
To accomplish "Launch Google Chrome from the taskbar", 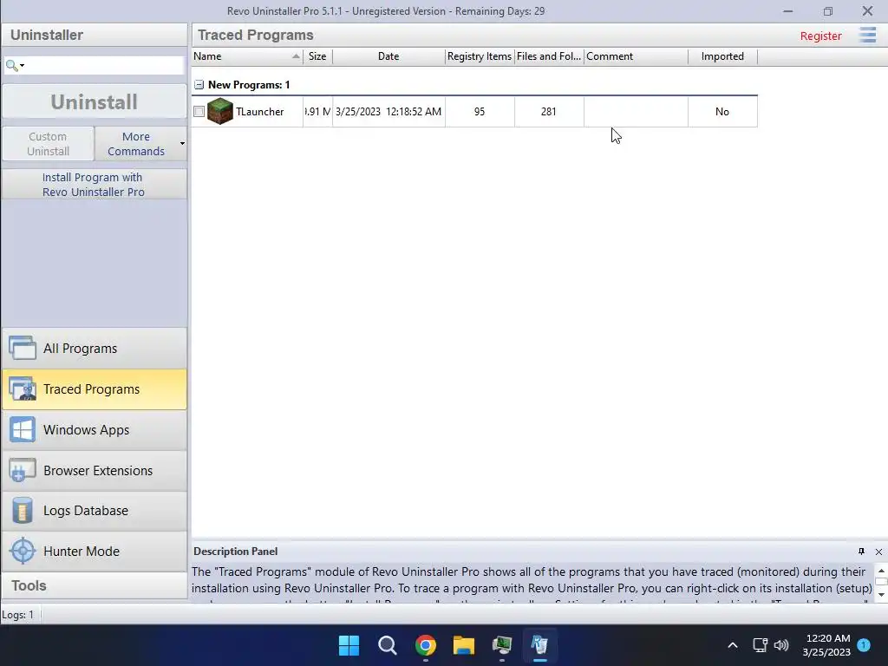I will click(425, 645).
